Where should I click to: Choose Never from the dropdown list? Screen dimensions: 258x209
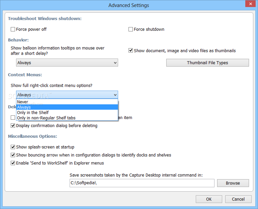[67, 102]
